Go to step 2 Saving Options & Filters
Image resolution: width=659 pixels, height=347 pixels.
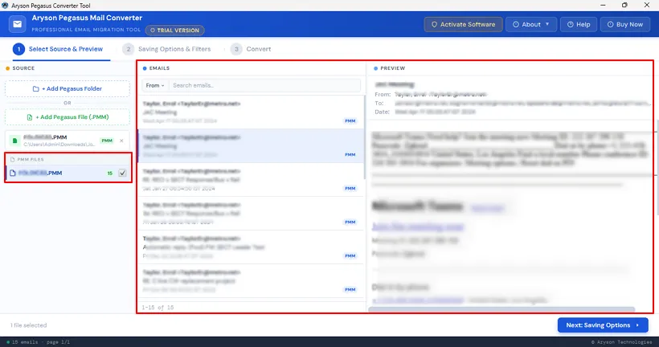coord(167,49)
